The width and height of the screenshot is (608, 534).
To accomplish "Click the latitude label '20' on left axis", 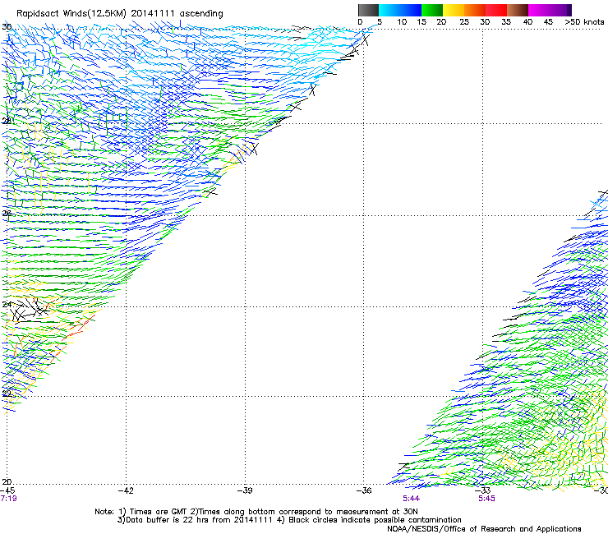I will pyautogui.click(x=7, y=482).
